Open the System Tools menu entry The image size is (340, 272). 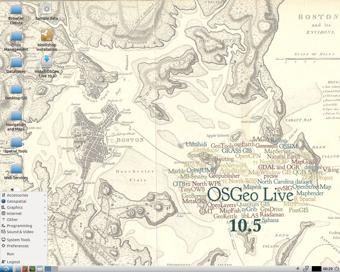tap(24, 240)
